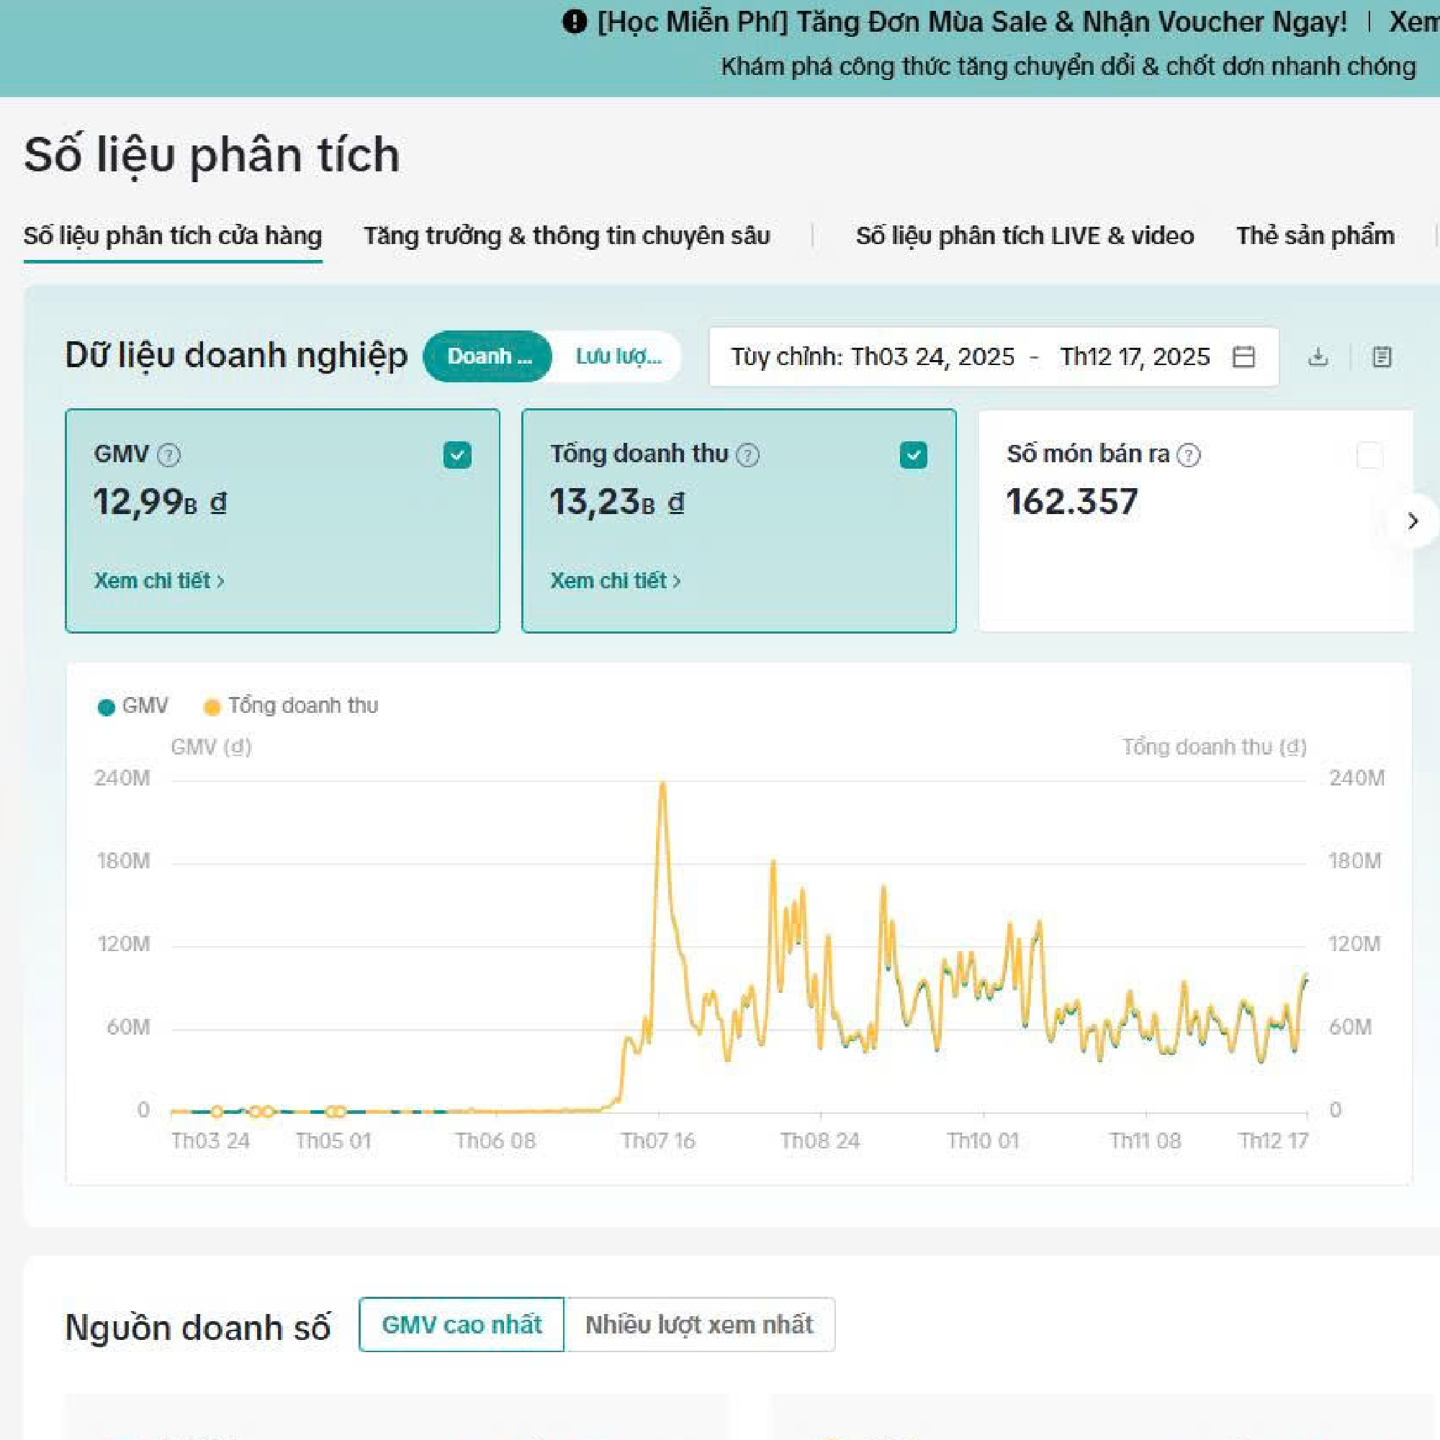Viewport: 1440px width, 1440px height.
Task: Open Số liệu phân tích LIVE & video tab
Action: pos(1024,236)
